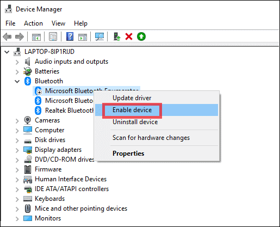Show/hide action pane toolbar icon
Image resolution: width=280 pixels, height=227 pixels.
pyautogui.click(x=83, y=37)
